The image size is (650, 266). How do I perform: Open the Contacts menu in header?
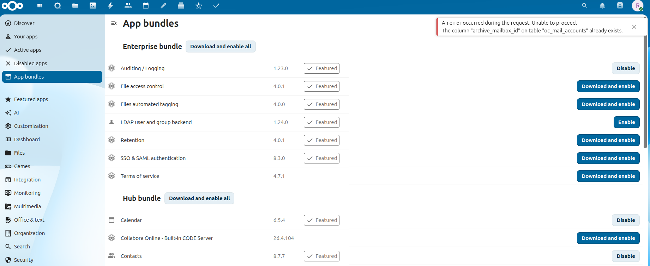620,6
